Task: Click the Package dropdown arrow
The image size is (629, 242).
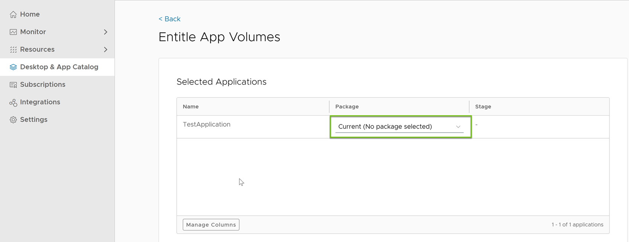Action: pyautogui.click(x=458, y=127)
